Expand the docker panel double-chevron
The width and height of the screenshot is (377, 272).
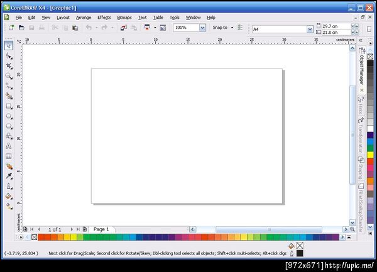pyautogui.click(x=361, y=40)
